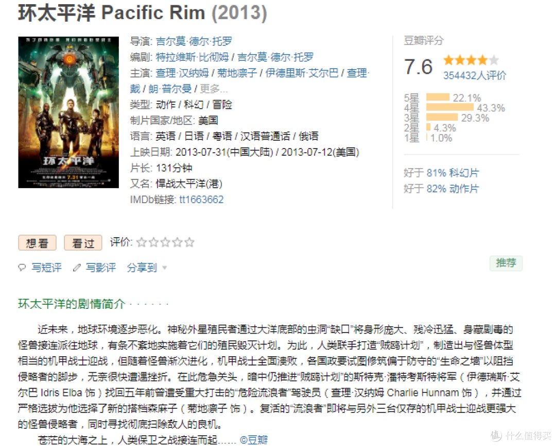This screenshot has width=556, height=447.
Task: Click the speech bubble icon for 写短评
Action: [x=22, y=268]
